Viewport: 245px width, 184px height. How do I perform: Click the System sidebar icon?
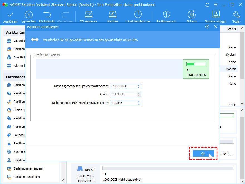point(9,152)
